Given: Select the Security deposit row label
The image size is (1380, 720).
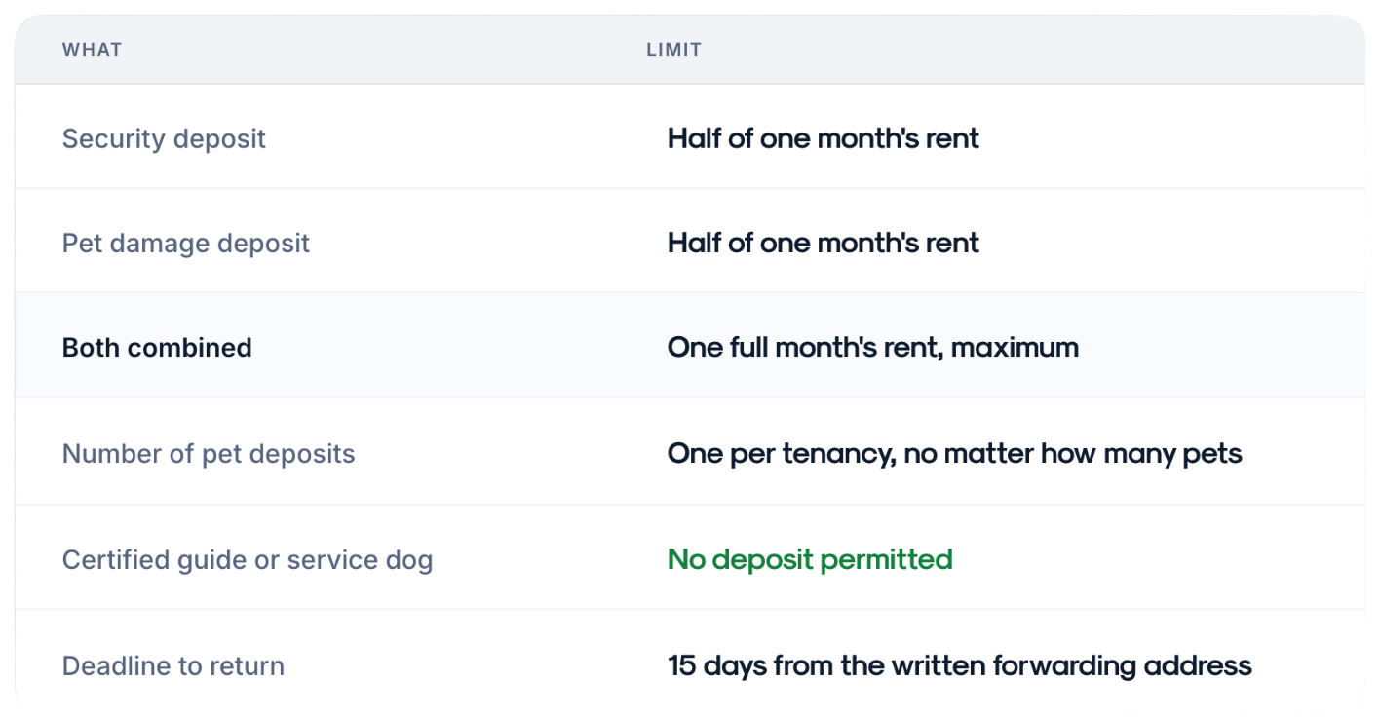Looking at the screenshot, I should (164, 138).
